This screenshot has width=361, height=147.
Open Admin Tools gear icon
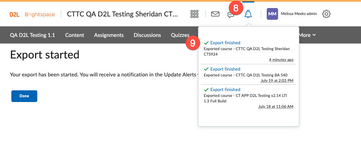point(326,14)
